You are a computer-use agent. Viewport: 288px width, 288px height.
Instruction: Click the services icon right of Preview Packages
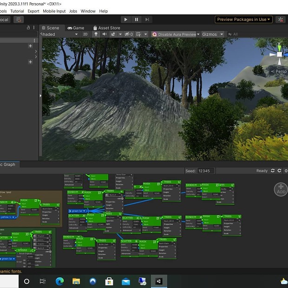[x=281, y=20]
